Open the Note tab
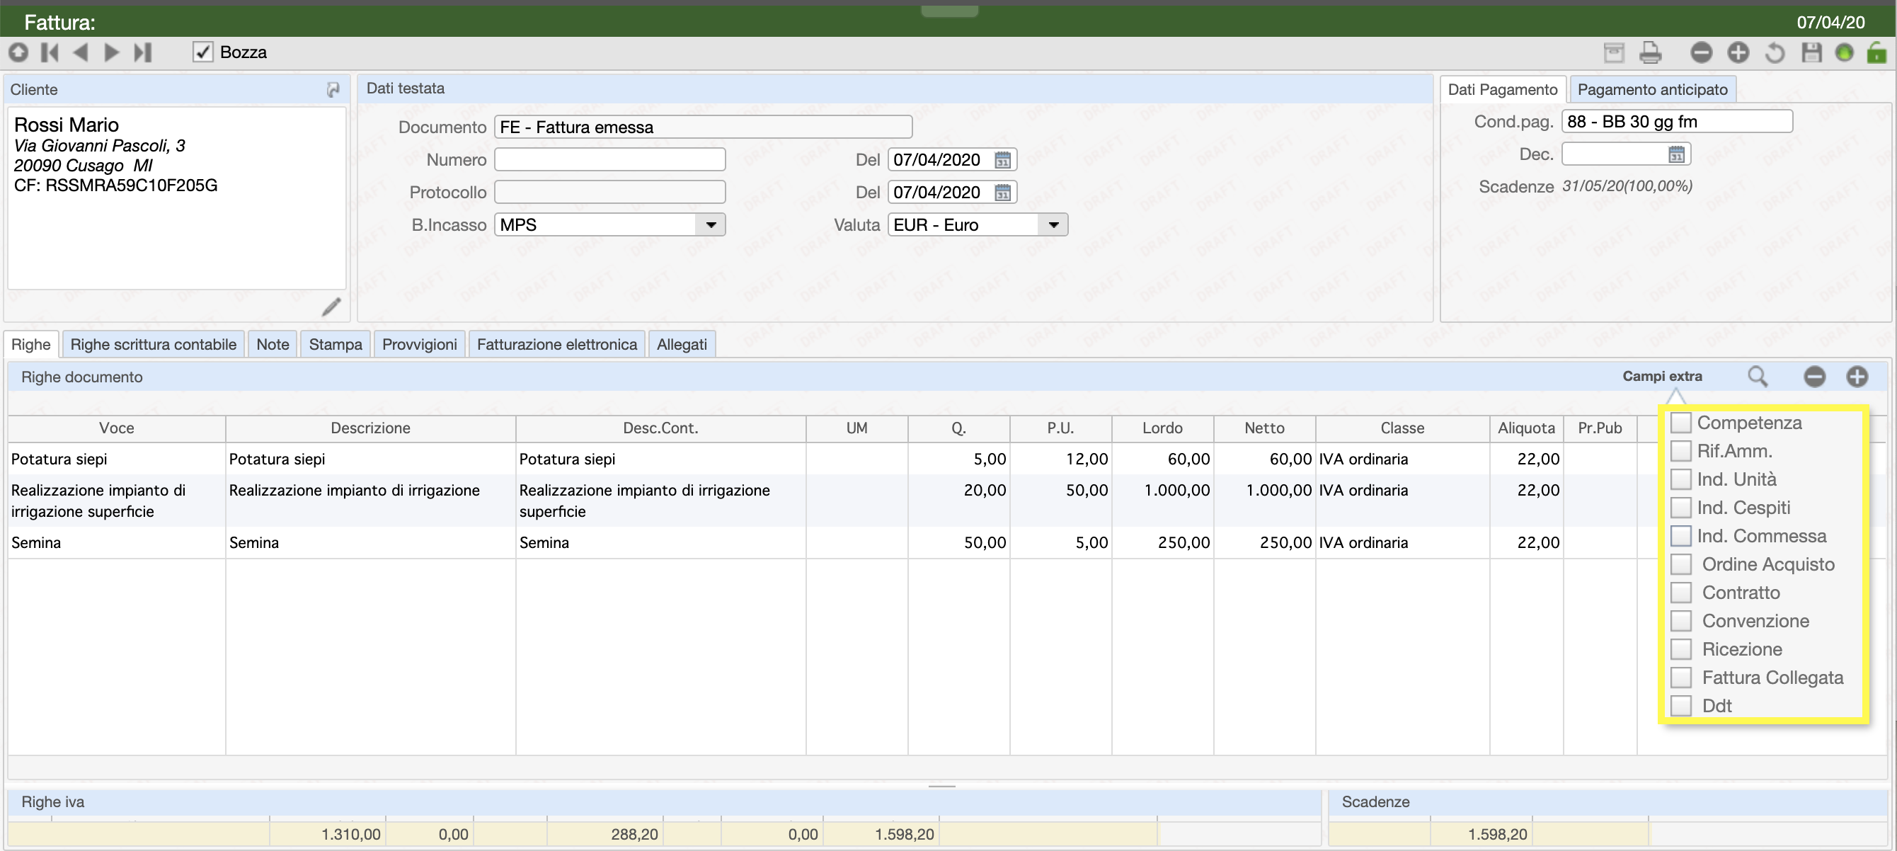The width and height of the screenshot is (1897, 851). [x=273, y=344]
